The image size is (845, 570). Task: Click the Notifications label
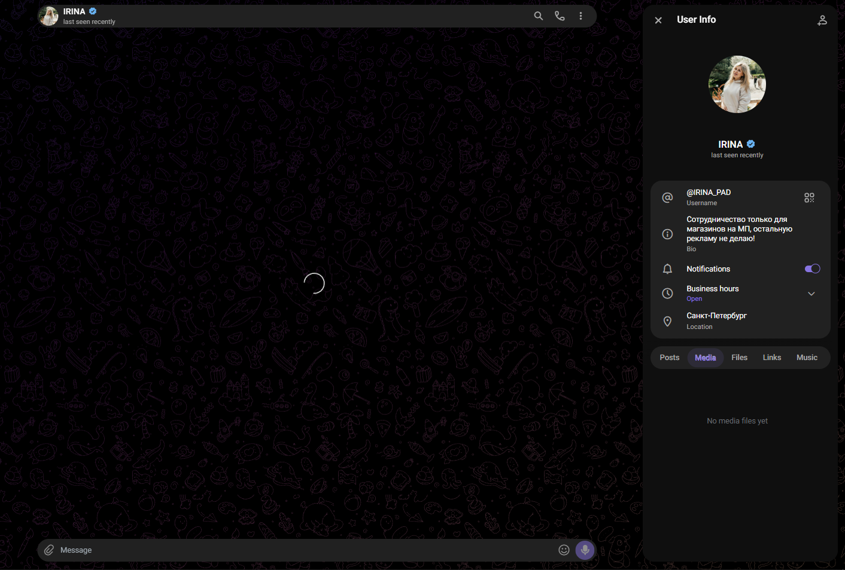708,269
